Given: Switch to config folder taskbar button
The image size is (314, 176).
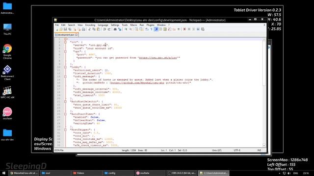Looking at the screenshot, I should coord(118,173).
